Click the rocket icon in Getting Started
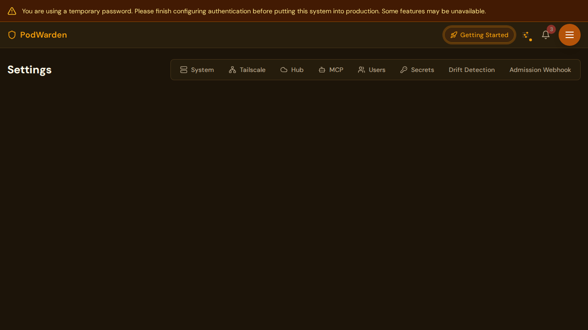Image resolution: width=588 pixels, height=330 pixels. (x=454, y=35)
